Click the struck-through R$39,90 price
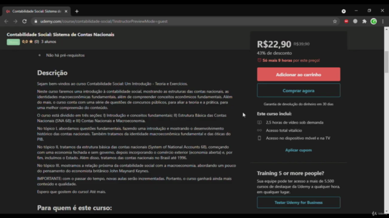 tap(301, 44)
